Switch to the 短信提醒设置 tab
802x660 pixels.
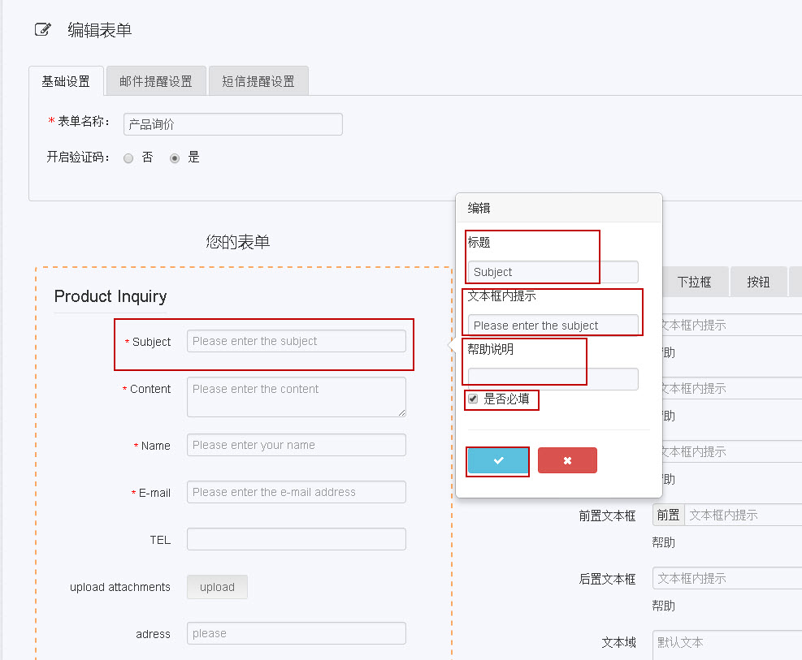(x=258, y=80)
